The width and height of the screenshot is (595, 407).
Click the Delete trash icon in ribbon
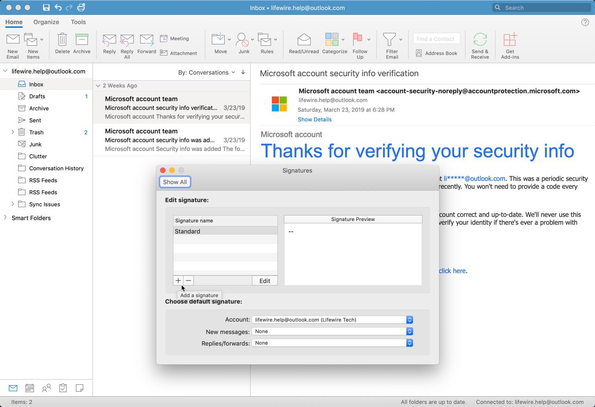click(x=62, y=40)
